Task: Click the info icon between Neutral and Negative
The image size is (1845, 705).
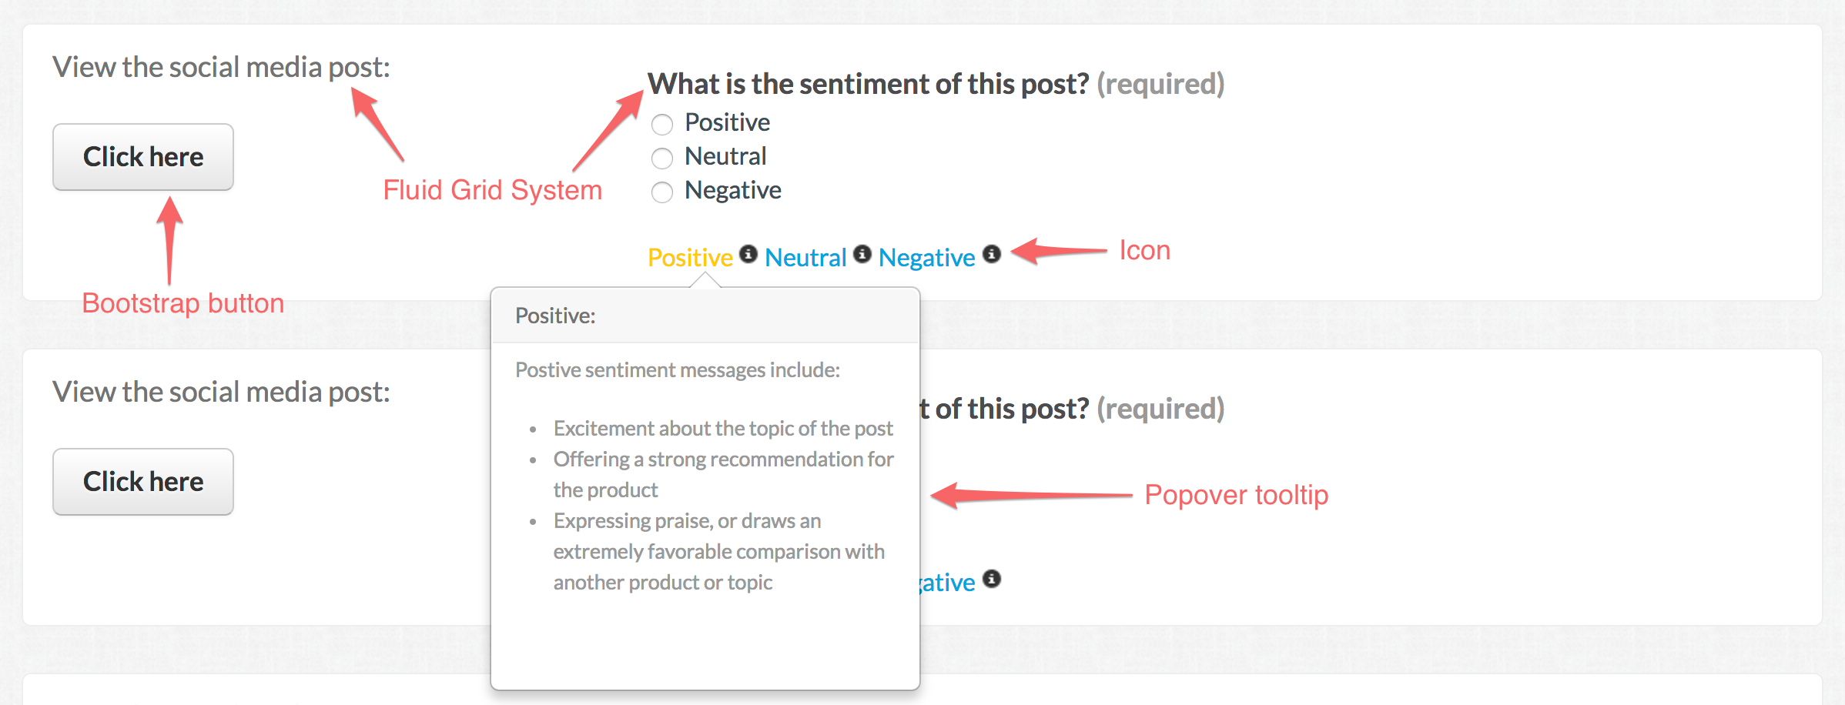Action: click(x=862, y=255)
